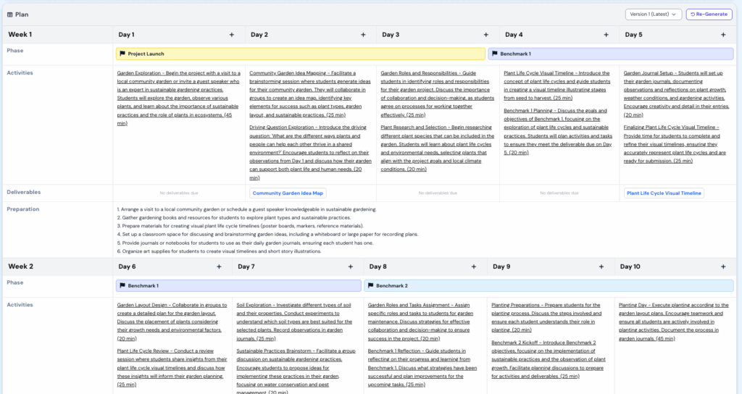
Task: Add an activity with Day 10 plus icon
Action: pyautogui.click(x=723, y=267)
